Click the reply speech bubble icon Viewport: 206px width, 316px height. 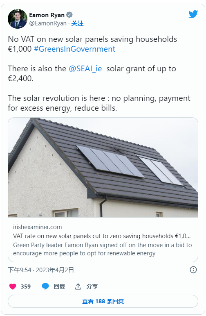pos(45,286)
